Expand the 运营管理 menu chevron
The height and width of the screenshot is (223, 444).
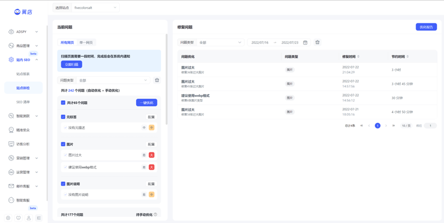click(36, 172)
